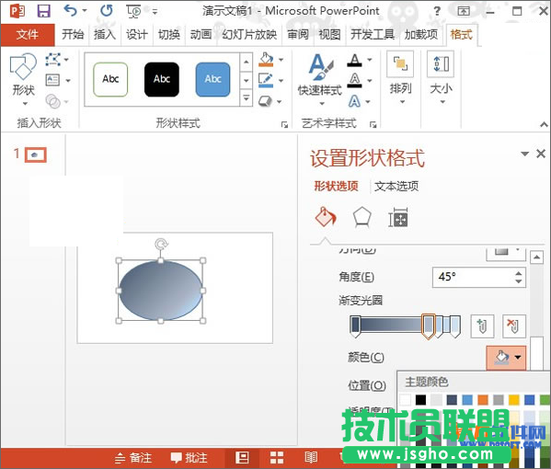This screenshot has height=469, width=551.
Task: Click the Text Box icon in Insert Shapes
Action: coord(52,80)
